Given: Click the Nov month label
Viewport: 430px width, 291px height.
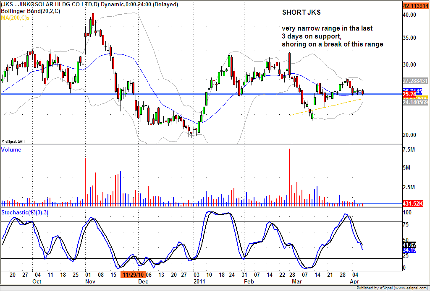Looking at the screenshot, I should pyautogui.click(x=90, y=282).
